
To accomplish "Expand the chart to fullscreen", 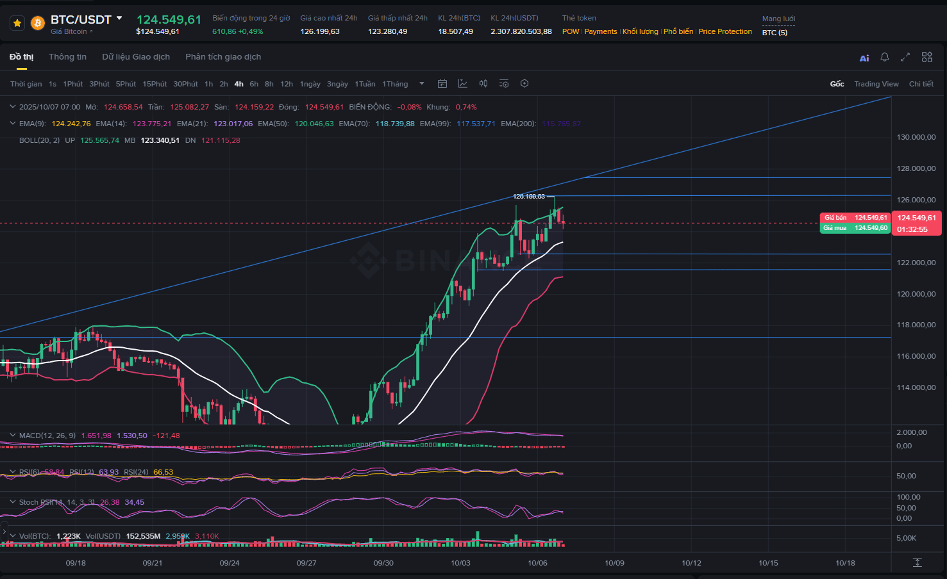I will coord(905,57).
